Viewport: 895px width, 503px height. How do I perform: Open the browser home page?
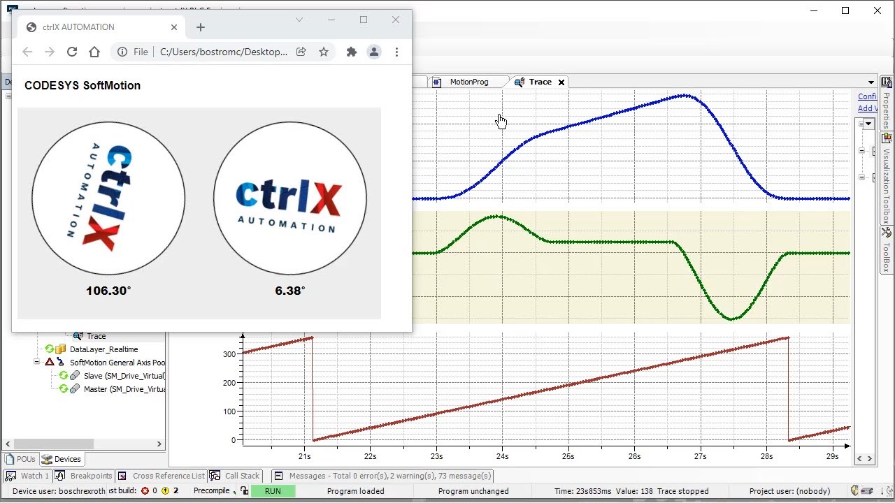pyautogui.click(x=94, y=52)
